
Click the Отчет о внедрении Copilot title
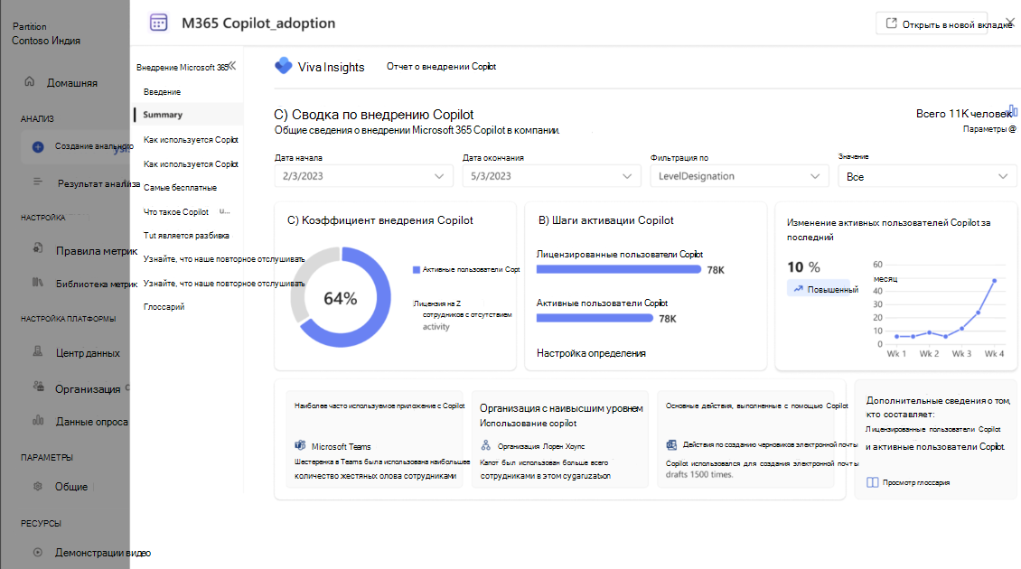[442, 67]
